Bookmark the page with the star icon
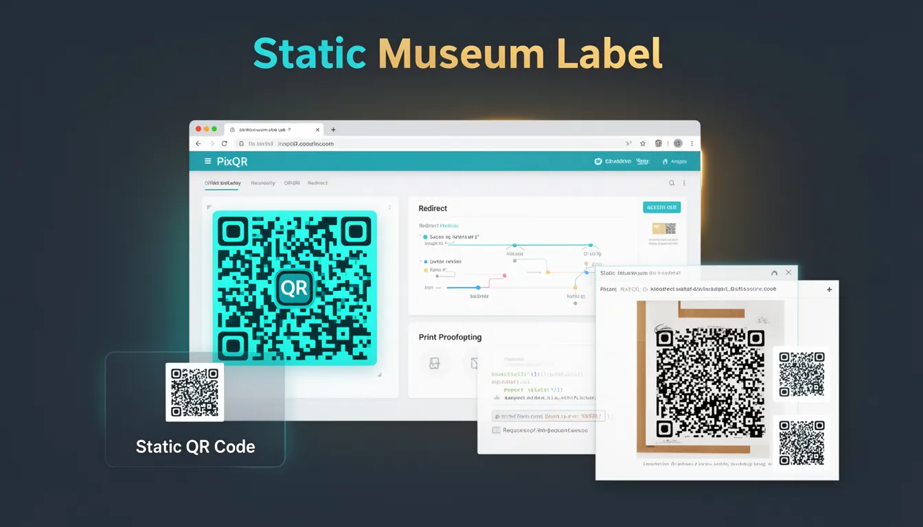This screenshot has height=527, width=923. click(x=643, y=143)
